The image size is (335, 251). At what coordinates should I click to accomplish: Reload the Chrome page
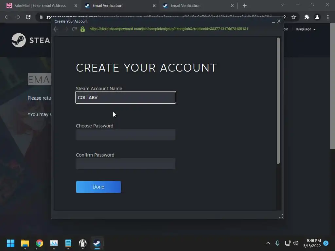[x=28, y=17]
